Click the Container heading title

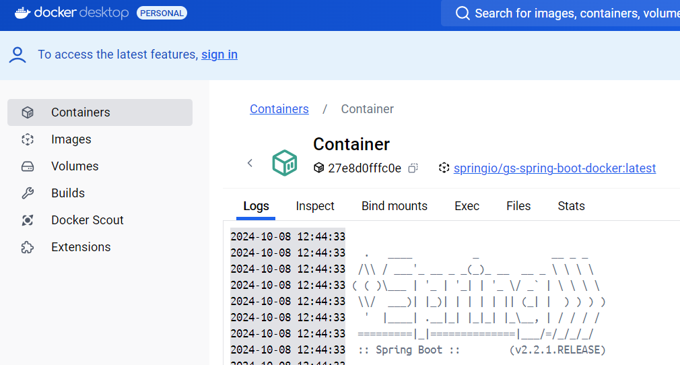[x=351, y=144]
